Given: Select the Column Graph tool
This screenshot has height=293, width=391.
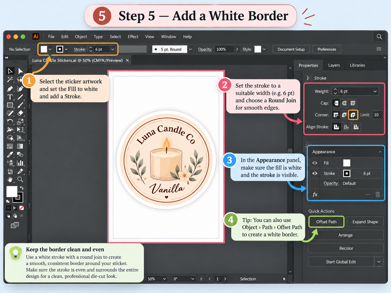Looking at the screenshot, I should (20, 163).
